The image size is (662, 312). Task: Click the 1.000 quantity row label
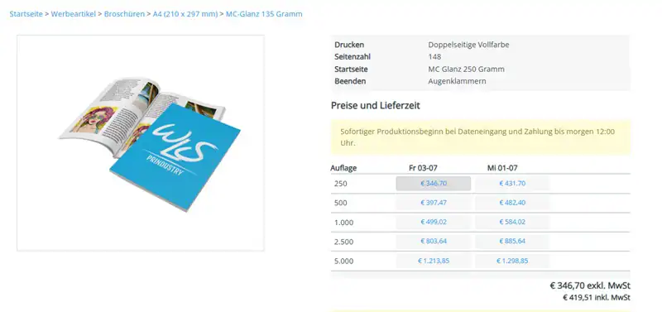pyautogui.click(x=344, y=223)
